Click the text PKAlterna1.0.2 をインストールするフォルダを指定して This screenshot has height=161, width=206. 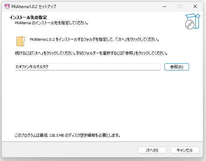(x=95, y=39)
